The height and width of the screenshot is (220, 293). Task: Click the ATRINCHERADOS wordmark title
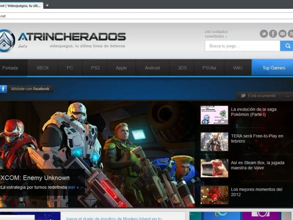72,36
